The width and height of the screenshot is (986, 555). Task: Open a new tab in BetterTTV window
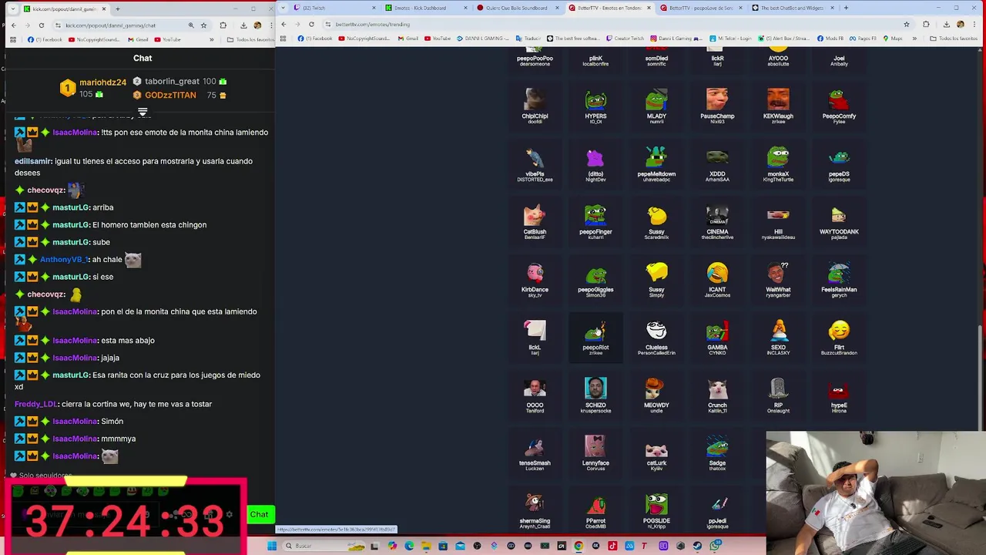click(846, 8)
